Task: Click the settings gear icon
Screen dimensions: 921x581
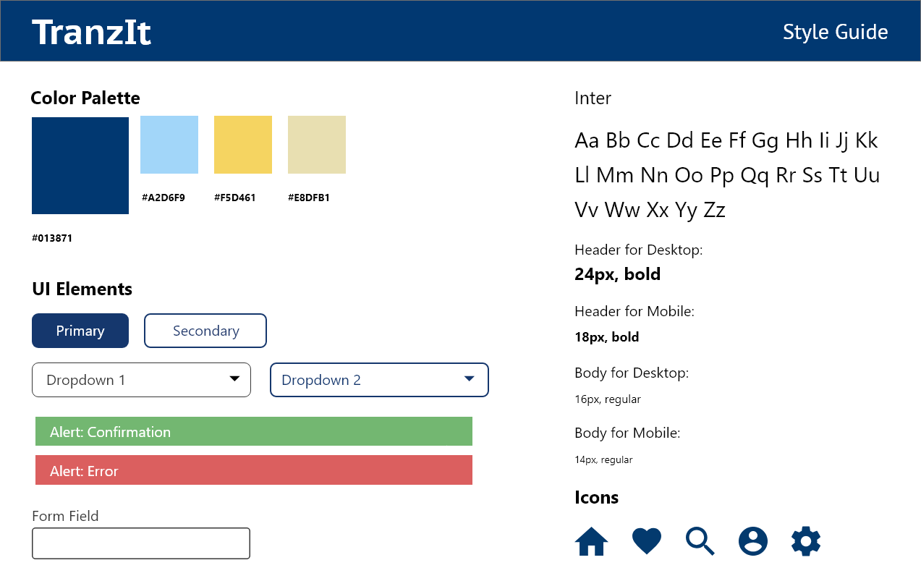Action: 806,541
